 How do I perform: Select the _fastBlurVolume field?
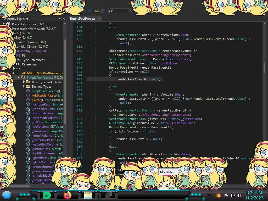47,153
